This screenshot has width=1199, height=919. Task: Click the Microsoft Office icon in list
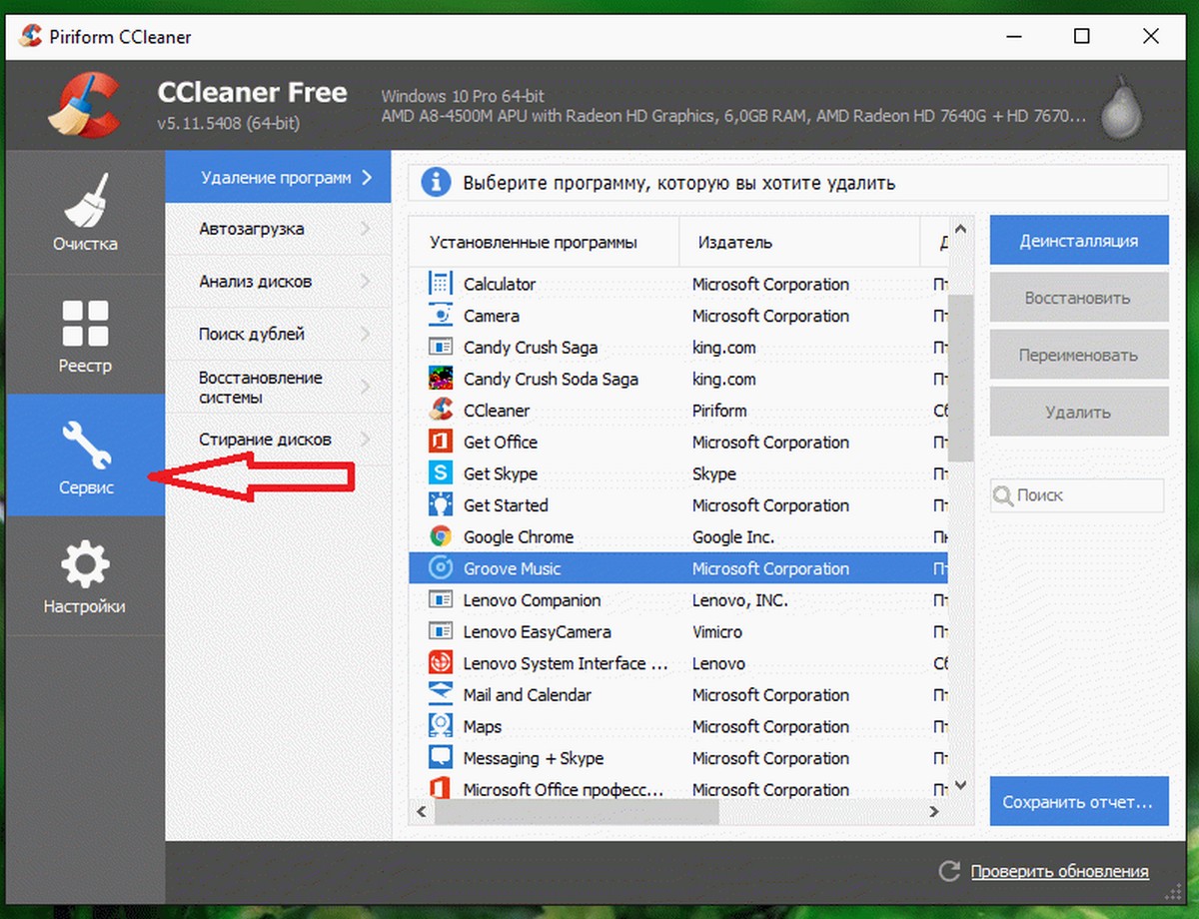coord(440,789)
